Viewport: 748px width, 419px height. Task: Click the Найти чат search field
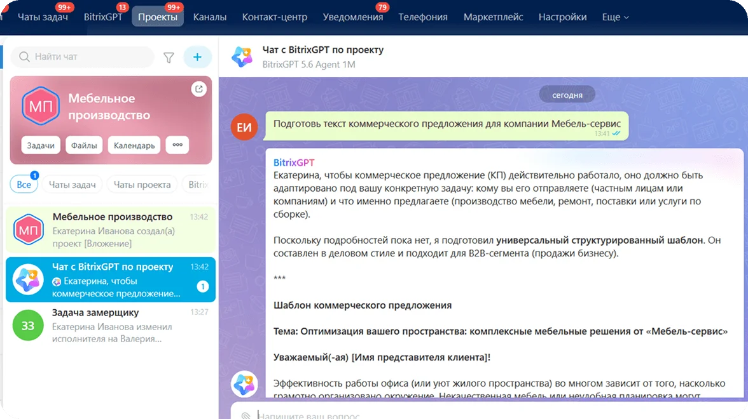click(83, 57)
